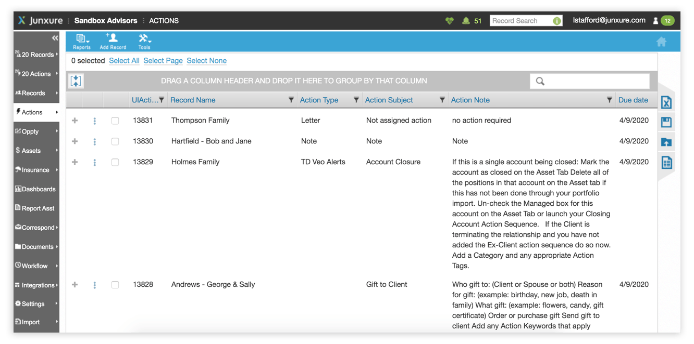Go to the Home icon
The image size is (694, 344).
point(661,42)
